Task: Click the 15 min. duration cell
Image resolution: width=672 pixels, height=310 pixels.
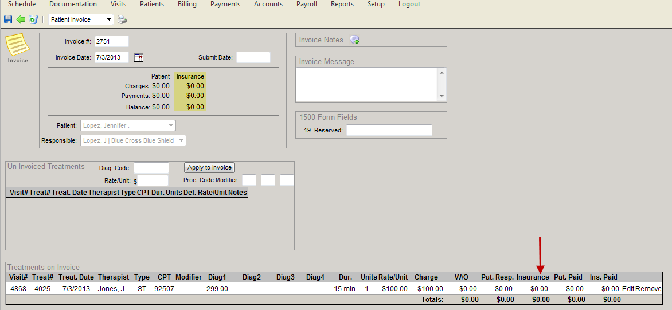Action: click(x=345, y=289)
